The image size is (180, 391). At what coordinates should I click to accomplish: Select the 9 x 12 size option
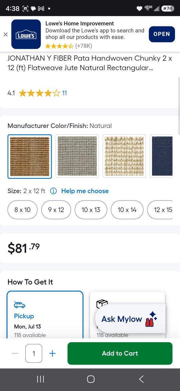56,210
